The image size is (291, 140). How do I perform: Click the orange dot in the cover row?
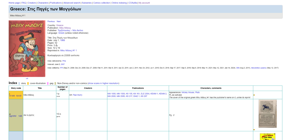[x=254, y=95]
